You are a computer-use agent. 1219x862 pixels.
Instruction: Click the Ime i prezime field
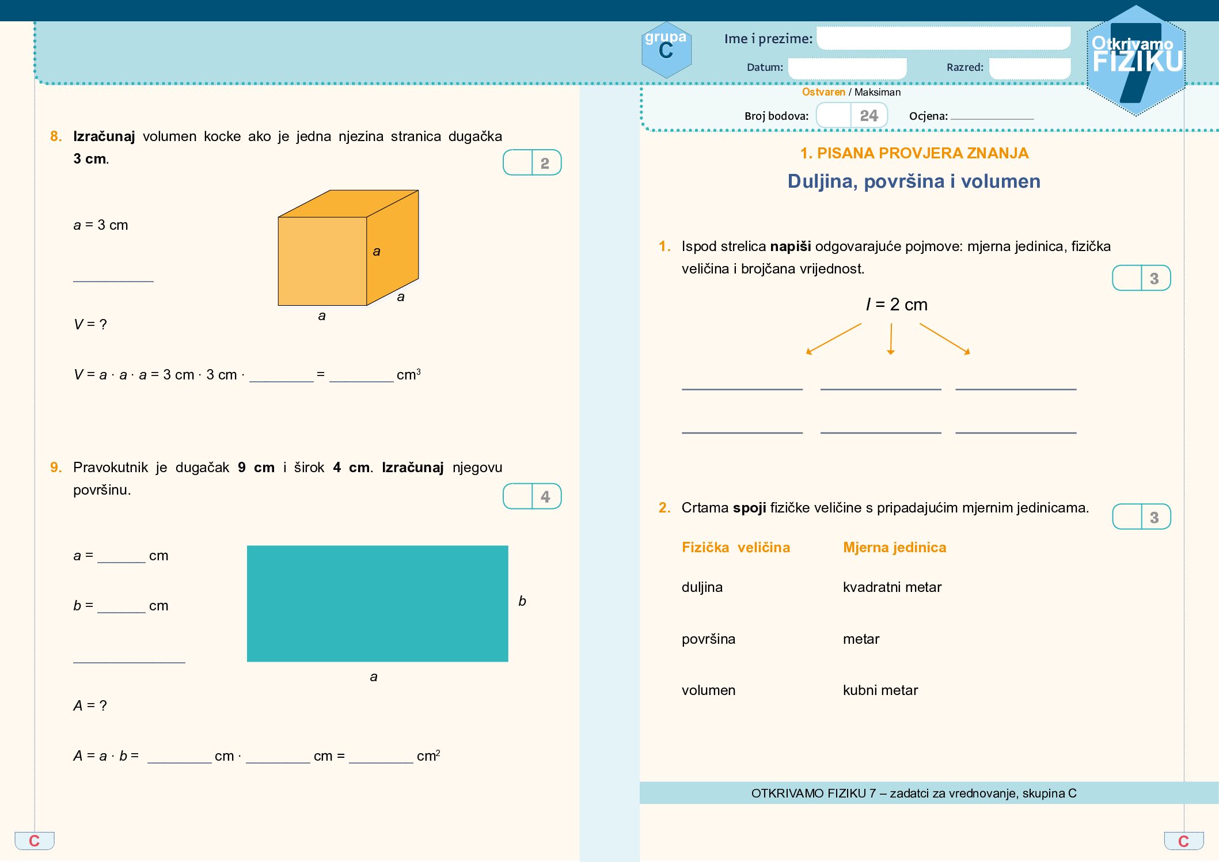pyautogui.click(x=943, y=39)
